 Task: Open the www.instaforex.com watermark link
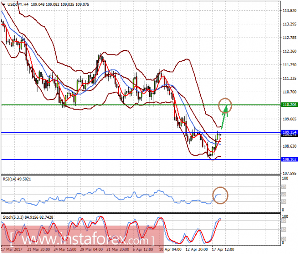tap(82, 240)
